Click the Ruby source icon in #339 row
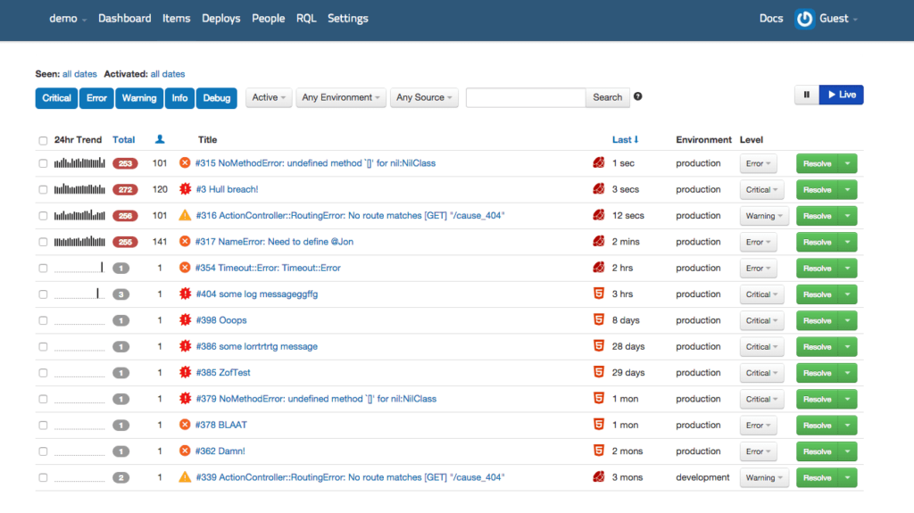 (x=599, y=476)
